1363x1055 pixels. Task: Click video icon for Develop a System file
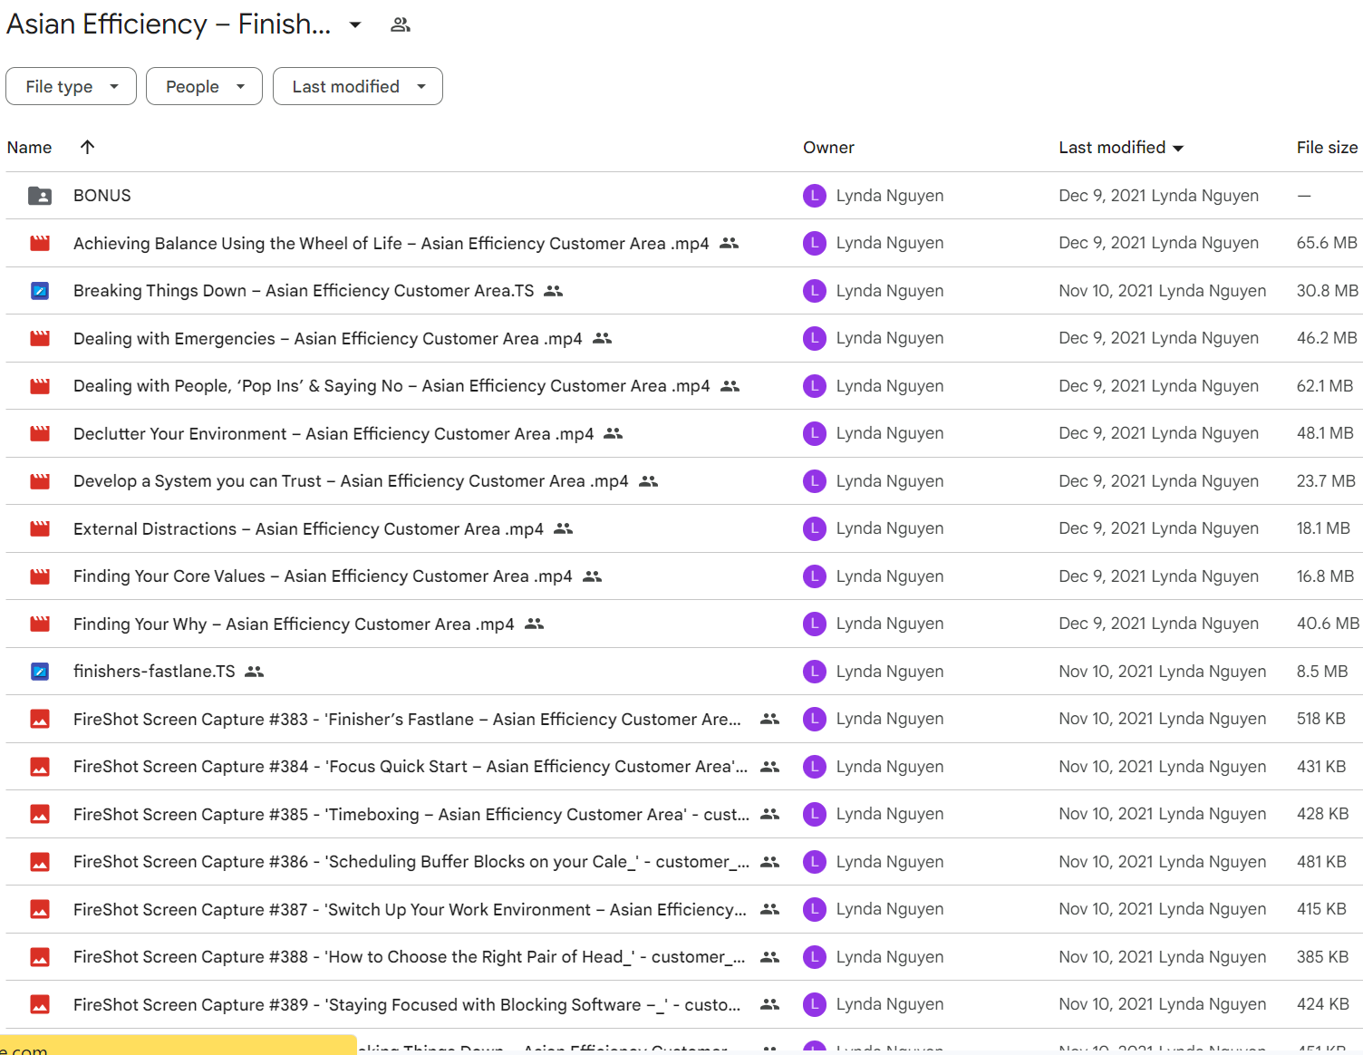click(x=40, y=481)
